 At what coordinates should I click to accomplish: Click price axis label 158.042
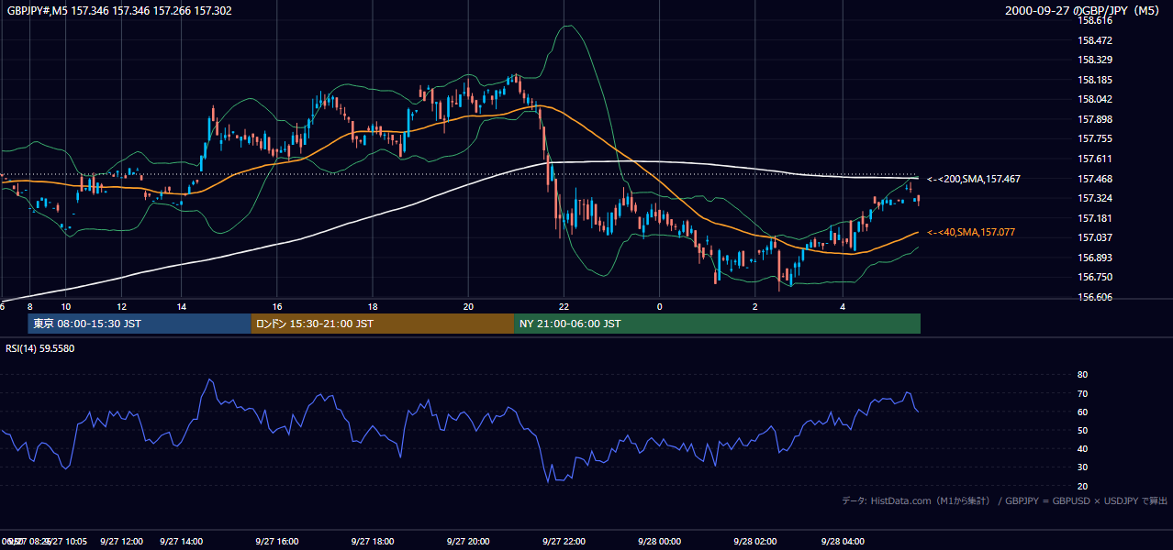[1094, 100]
